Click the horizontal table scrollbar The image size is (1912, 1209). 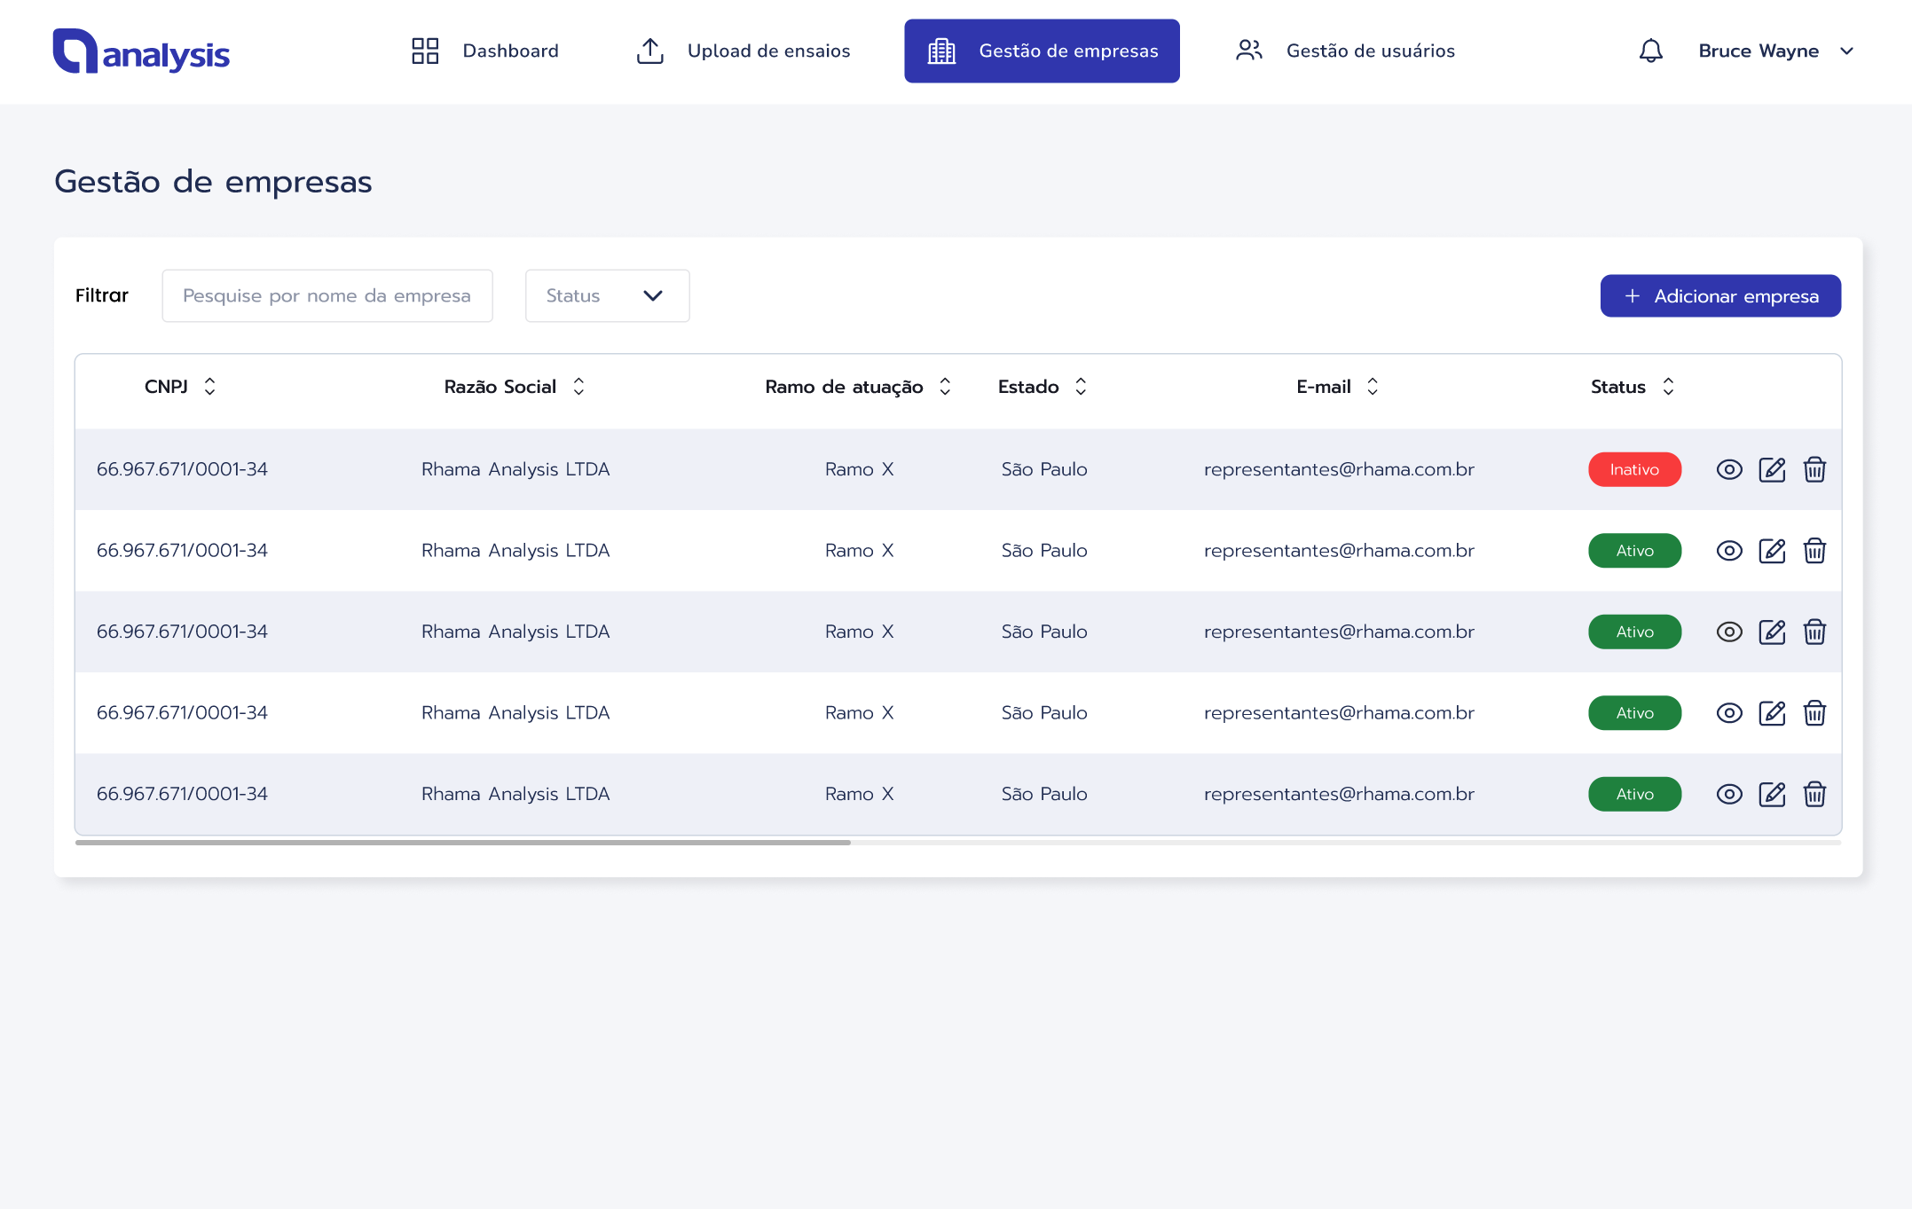pyautogui.click(x=462, y=842)
